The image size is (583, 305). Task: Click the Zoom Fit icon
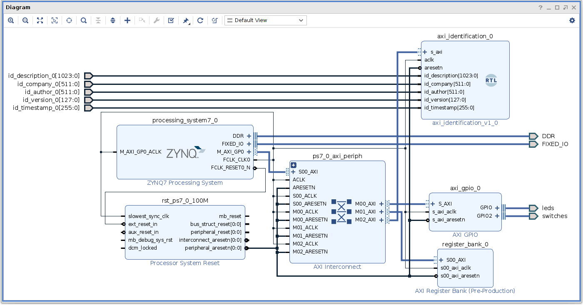click(40, 20)
